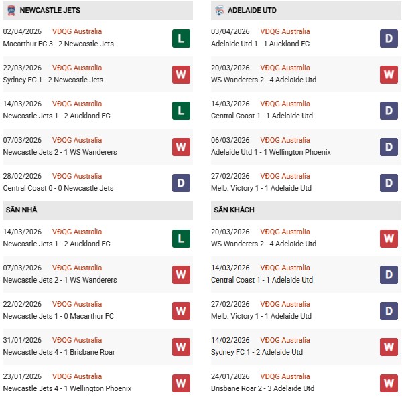Select the SÂN KHÁCH section header
Screen dimensions: 402x399
coord(234,210)
